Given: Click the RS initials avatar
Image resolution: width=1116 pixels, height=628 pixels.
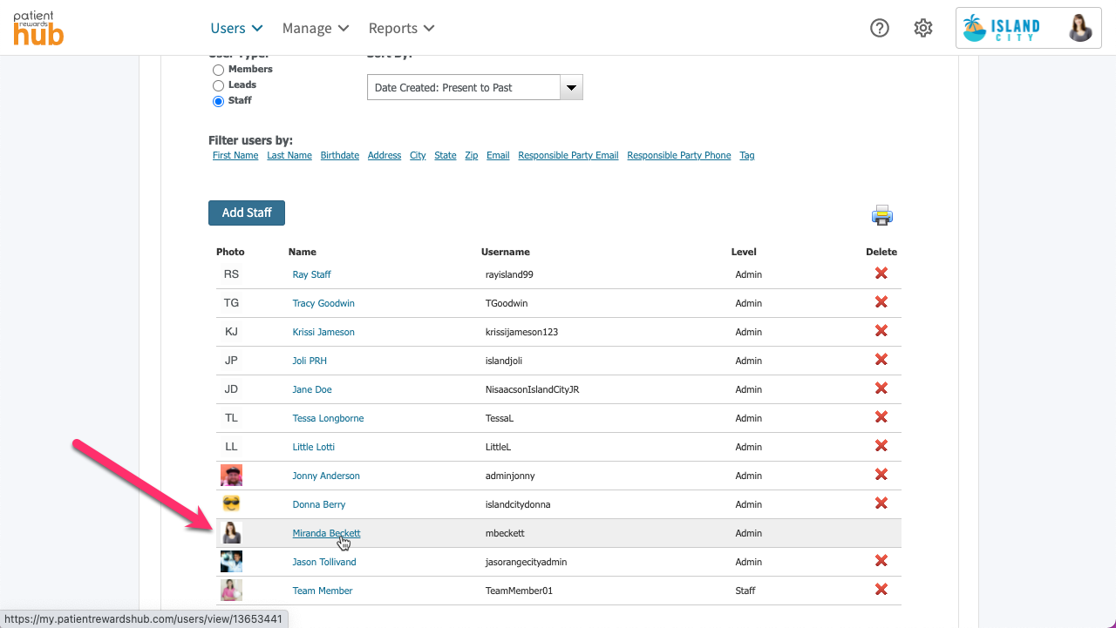Looking at the screenshot, I should [231, 273].
